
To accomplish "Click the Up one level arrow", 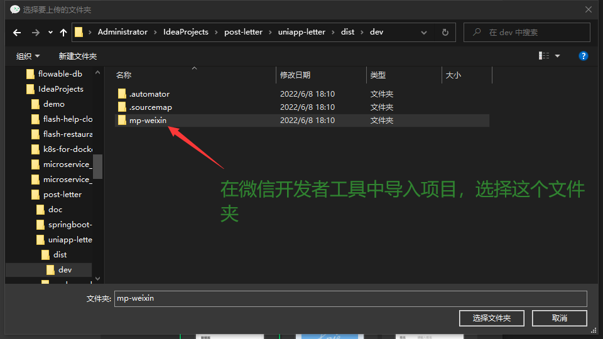I will [63, 33].
